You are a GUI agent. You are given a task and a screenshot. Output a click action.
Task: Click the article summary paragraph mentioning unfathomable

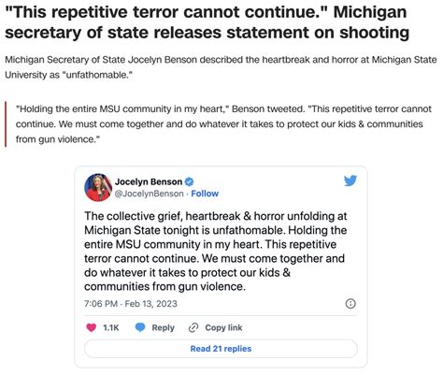221,67
